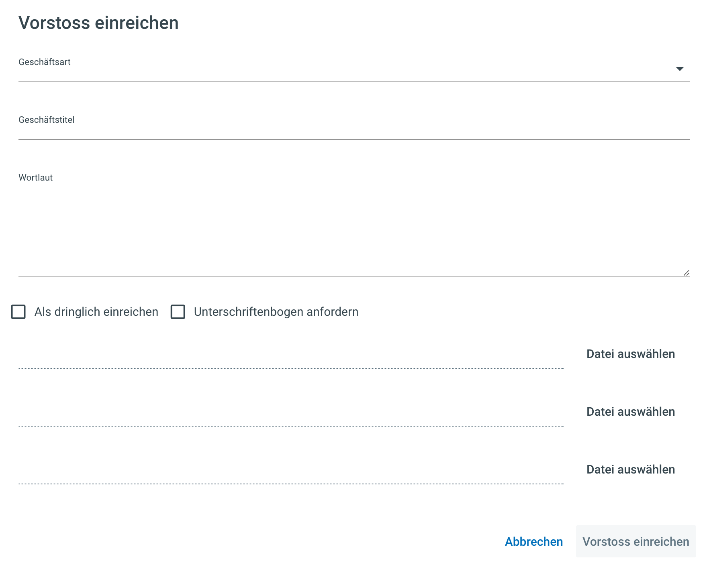This screenshot has width=707, height=561.
Task: Tick the 'Als dringlich einreichen' checkbox box
Action: click(x=18, y=312)
